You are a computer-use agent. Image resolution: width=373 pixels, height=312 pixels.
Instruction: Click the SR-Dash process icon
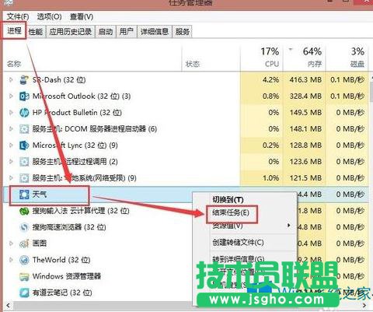click(24, 80)
